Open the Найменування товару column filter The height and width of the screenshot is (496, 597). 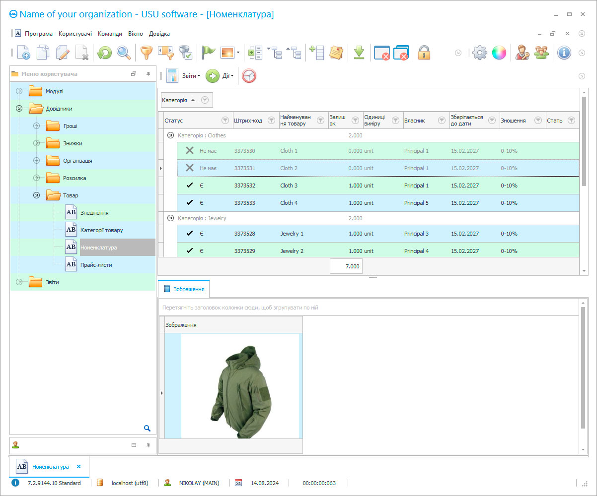[x=320, y=121]
